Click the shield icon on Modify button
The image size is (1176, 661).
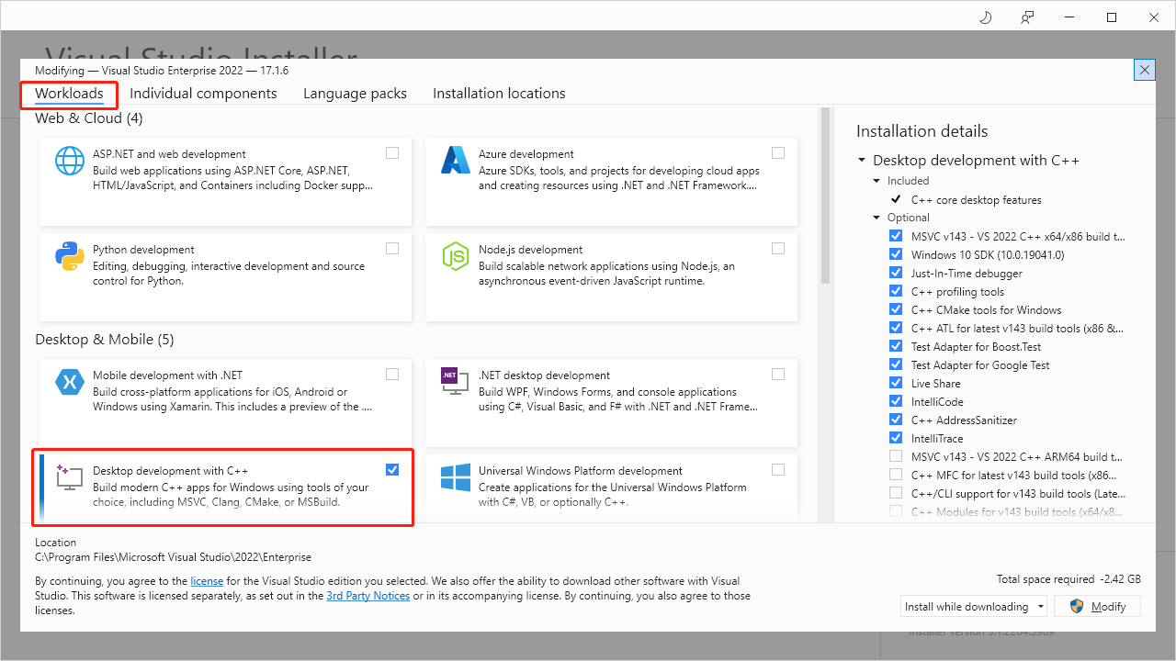[x=1077, y=607]
